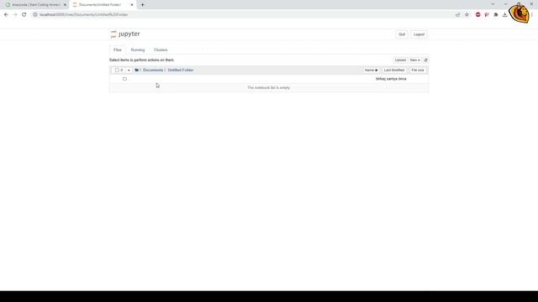View site information icon in address bar
Screen dimensions: 538x302
[35, 15]
